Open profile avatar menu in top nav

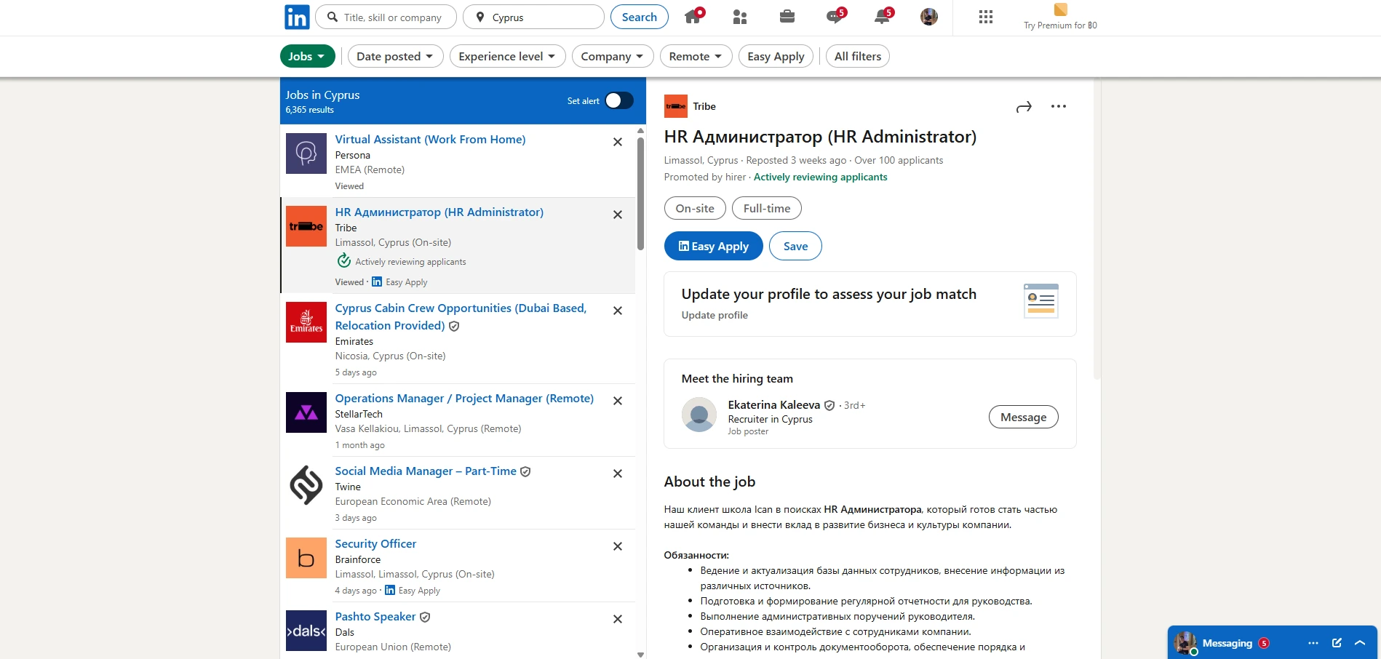pos(929,17)
